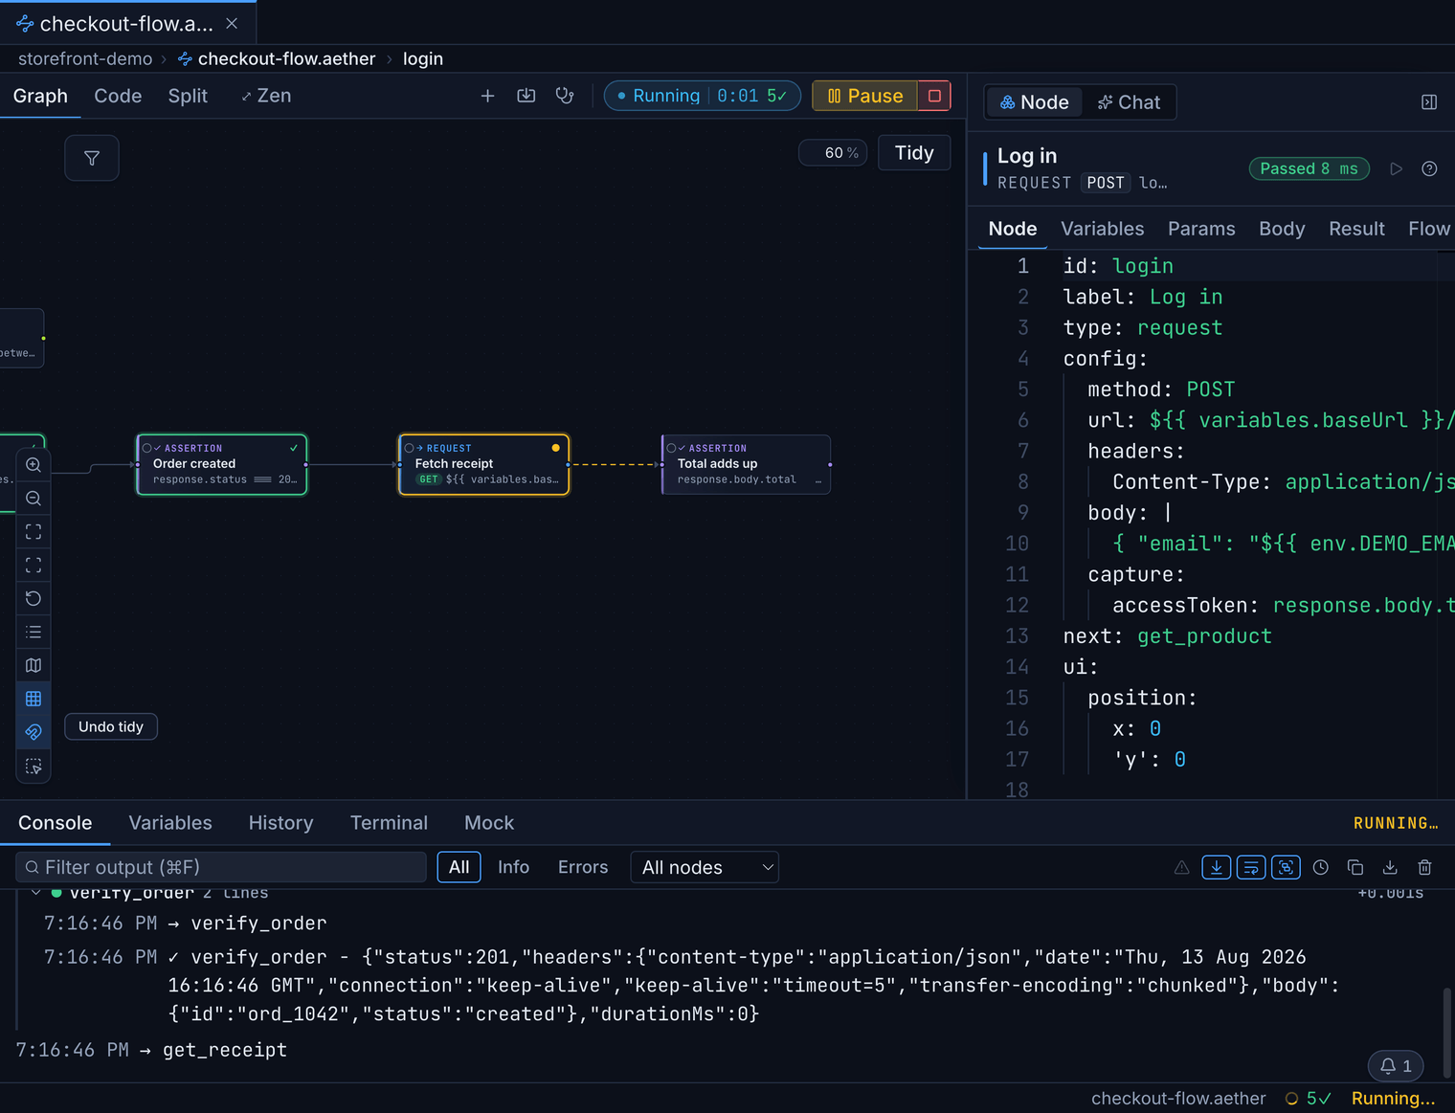Stop the run with the red square button
1455x1113 pixels.
934,96
